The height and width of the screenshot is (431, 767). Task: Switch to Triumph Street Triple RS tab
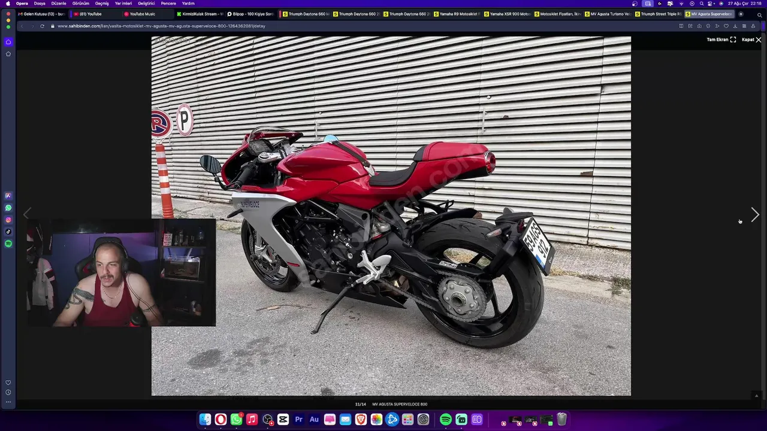659,14
